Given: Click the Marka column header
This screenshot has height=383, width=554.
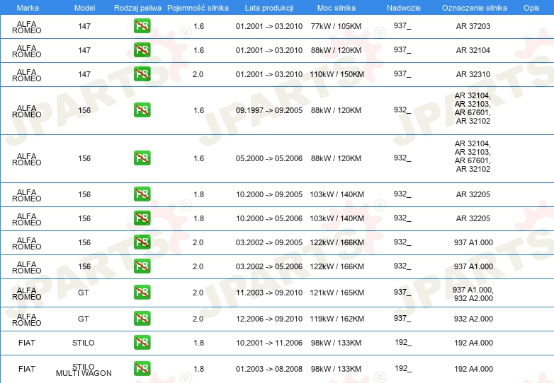Looking at the screenshot, I should click(28, 8).
